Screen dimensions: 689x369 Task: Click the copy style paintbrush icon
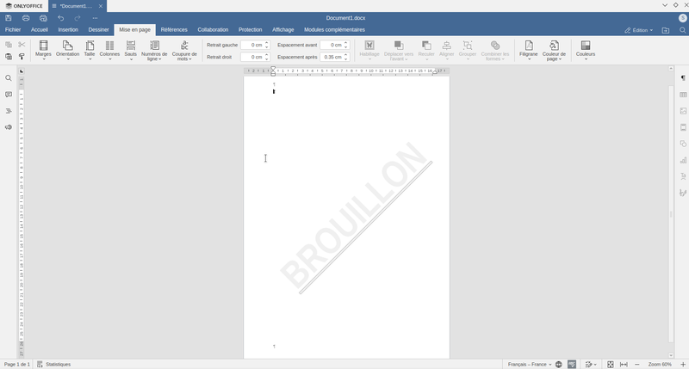(x=22, y=57)
